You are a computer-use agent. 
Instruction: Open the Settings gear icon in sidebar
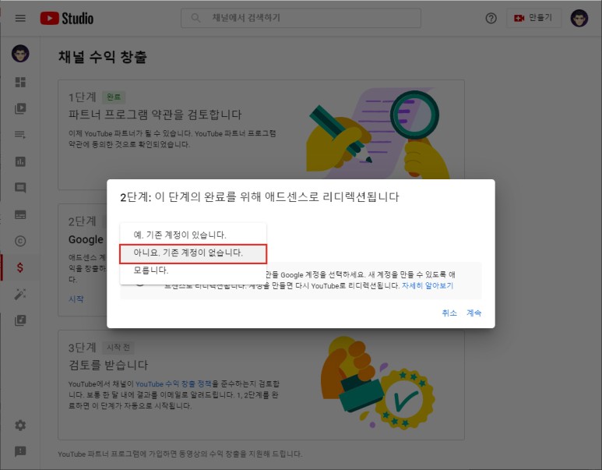tap(20, 425)
